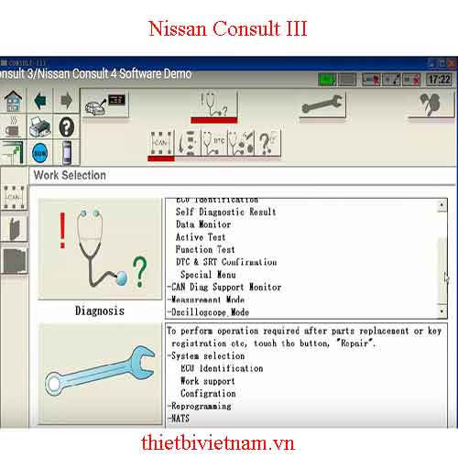Click the scroll up arrow of diagnosis list
The width and height of the screenshot is (458, 458).
(442, 205)
